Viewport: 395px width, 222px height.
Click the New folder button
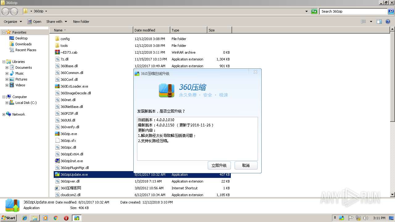(81, 22)
